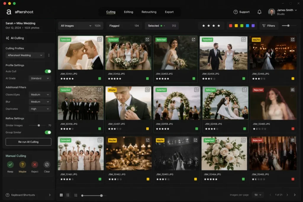Adjust the thumbnail size slider at bottom

101,195
